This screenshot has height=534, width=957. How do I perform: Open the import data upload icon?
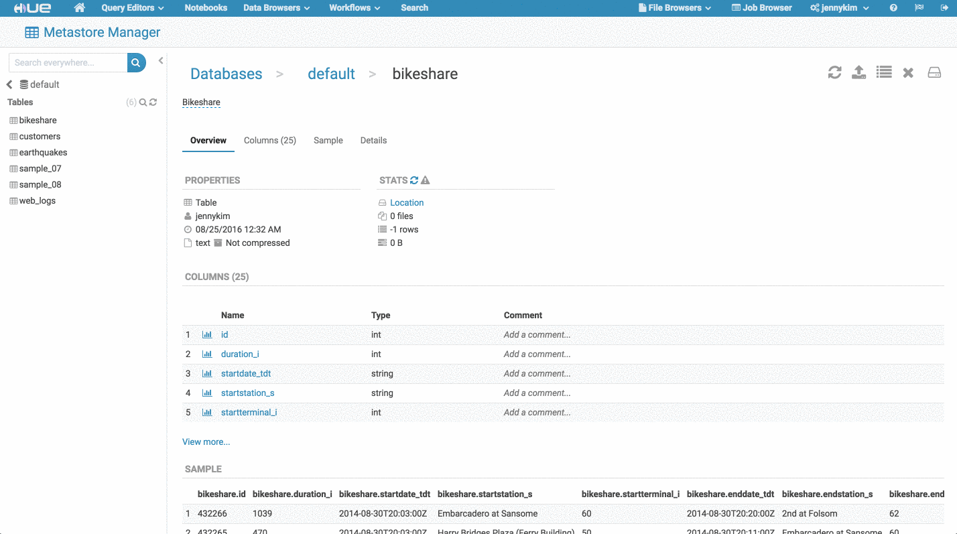tap(858, 72)
